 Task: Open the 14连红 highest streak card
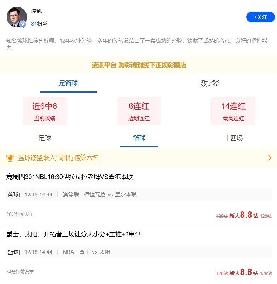[x=233, y=111]
